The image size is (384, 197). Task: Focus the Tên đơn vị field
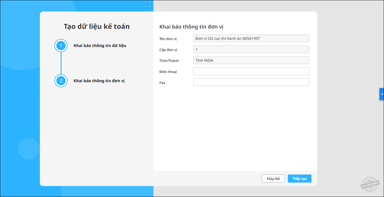[x=251, y=38]
